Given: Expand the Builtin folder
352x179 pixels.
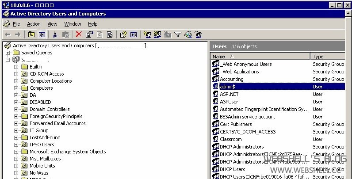Looking at the screenshot, I should coord(16,67).
